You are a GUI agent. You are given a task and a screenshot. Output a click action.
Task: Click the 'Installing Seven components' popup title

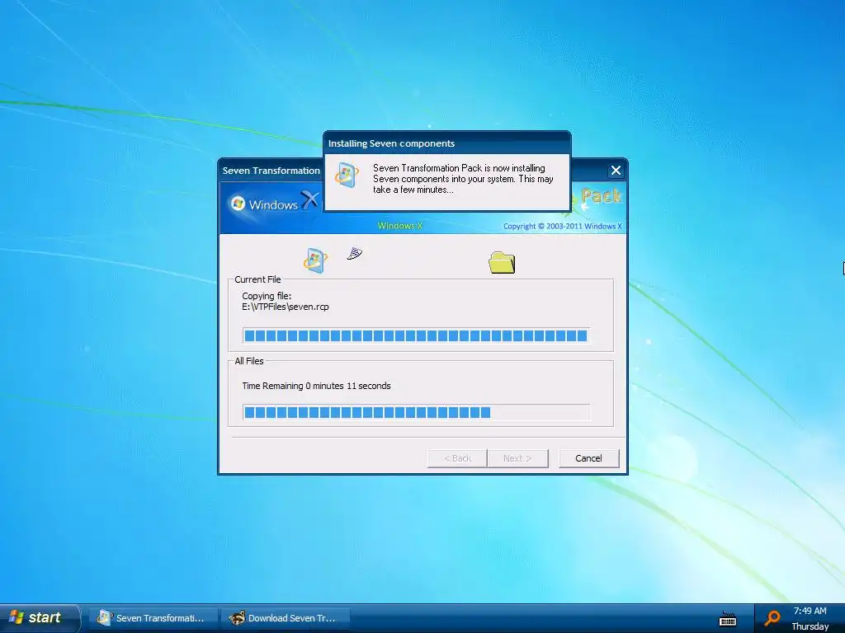click(x=391, y=143)
